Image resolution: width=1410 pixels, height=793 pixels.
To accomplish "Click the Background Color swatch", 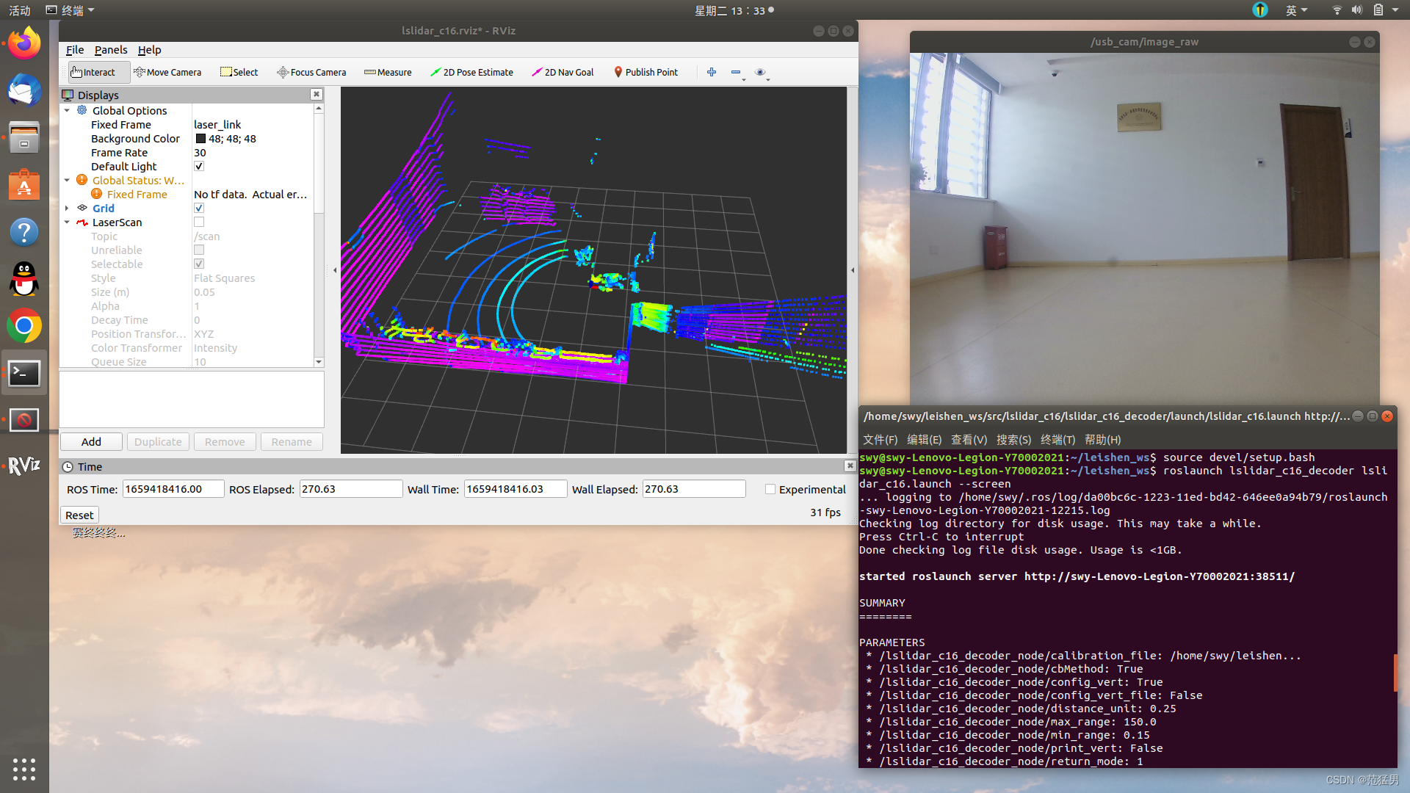I will point(200,139).
